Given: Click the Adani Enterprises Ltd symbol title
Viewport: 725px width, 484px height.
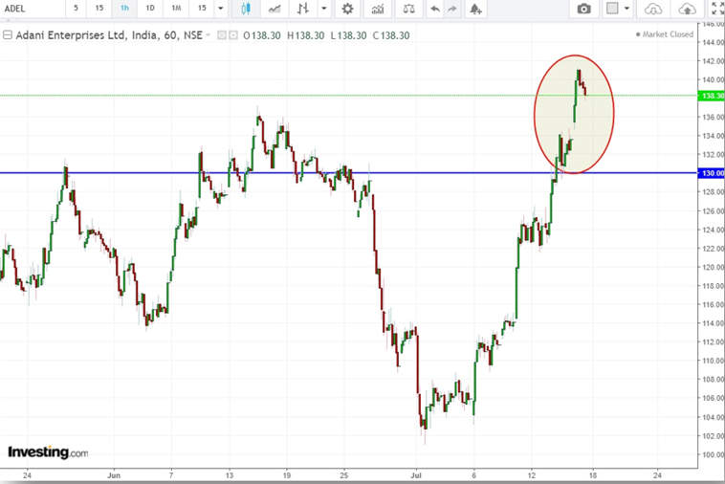Looking at the screenshot, I should (109, 35).
